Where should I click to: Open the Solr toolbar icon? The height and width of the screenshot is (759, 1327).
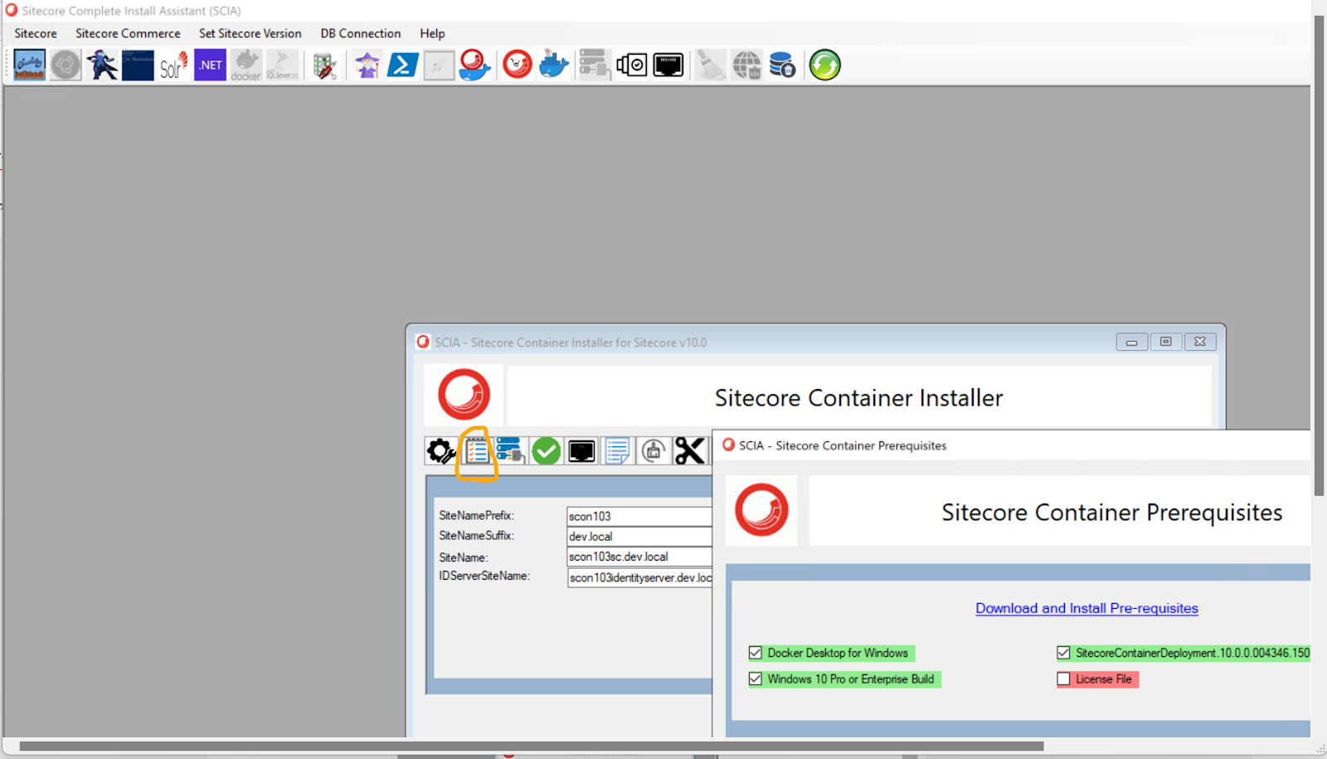(173, 65)
